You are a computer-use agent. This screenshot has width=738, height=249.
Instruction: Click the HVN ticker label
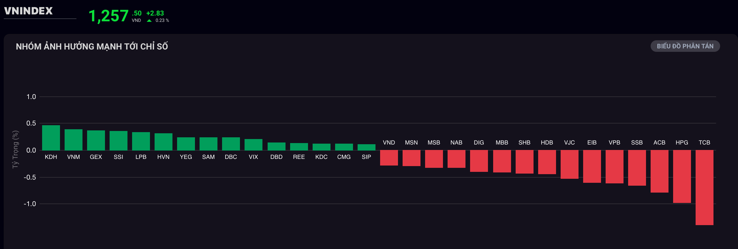[x=164, y=157]
